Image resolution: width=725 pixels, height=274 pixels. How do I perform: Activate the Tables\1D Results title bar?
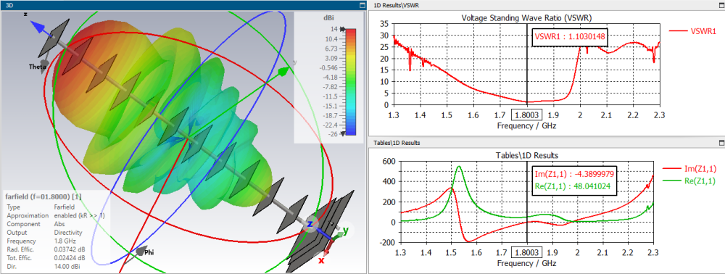(x=541, y=143)
